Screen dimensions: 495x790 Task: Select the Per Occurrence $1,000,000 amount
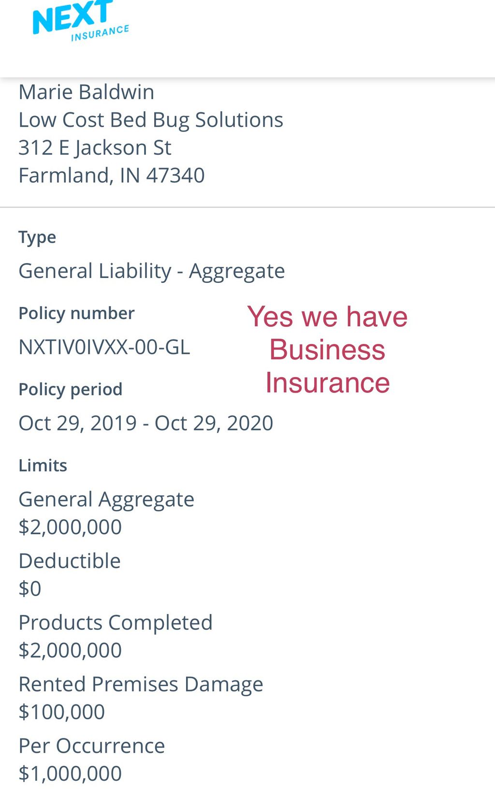tap(70, 774)
